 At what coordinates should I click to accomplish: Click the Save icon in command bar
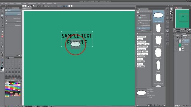coord(33,6)
